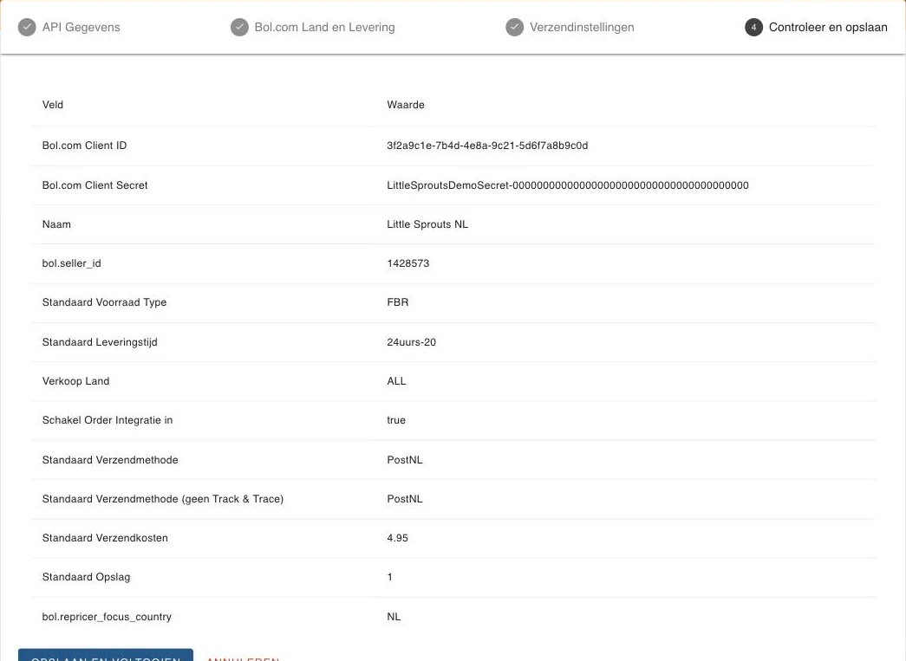The width and height of the screenshot is (906, 661).
Task: Click the Schakel Order Integratie in label
Action: tap(108, 420)
